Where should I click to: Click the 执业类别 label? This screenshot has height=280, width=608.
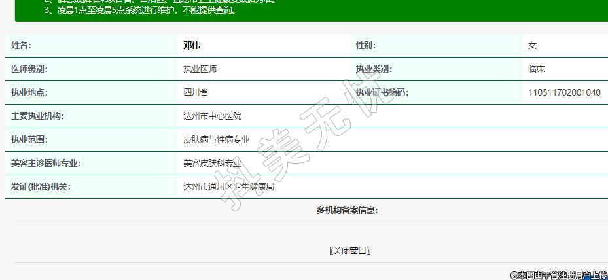click(x=374, y=69)
